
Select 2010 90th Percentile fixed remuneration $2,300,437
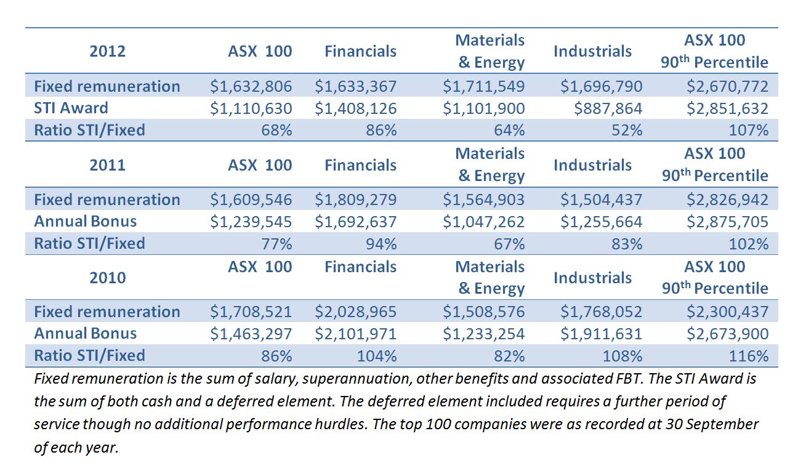tap(727, 312)
